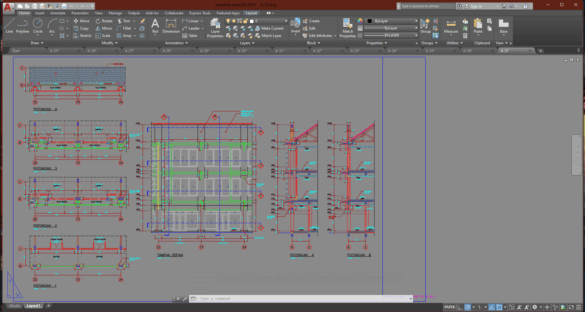Switch to the Annotate ribbon tab

tap(58, 13)
